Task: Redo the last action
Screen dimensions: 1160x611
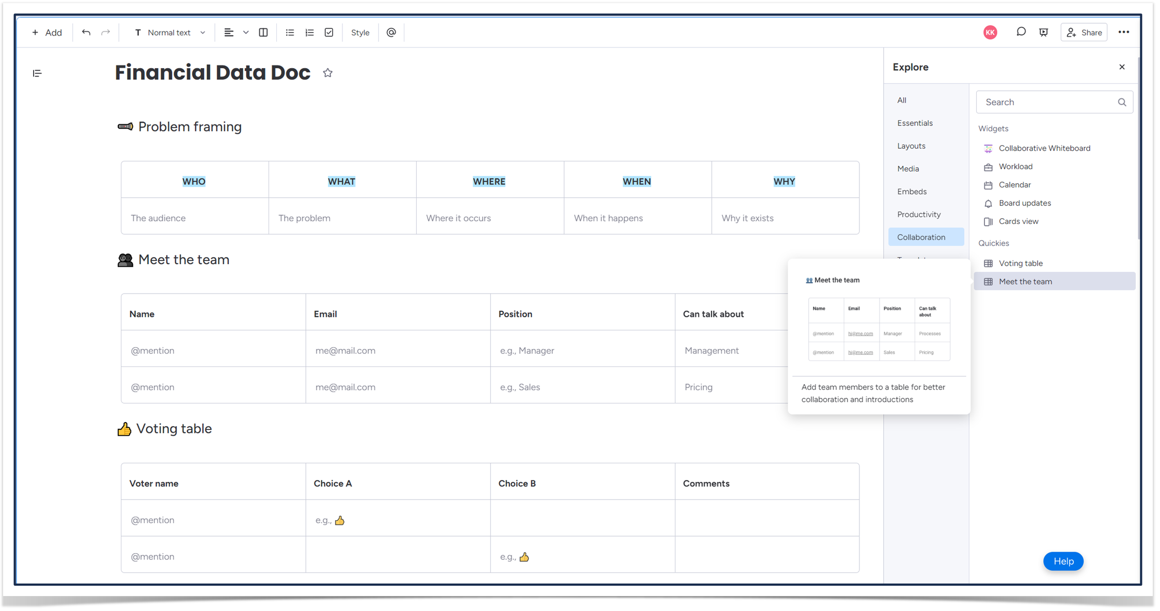Action: click(105, 33)
